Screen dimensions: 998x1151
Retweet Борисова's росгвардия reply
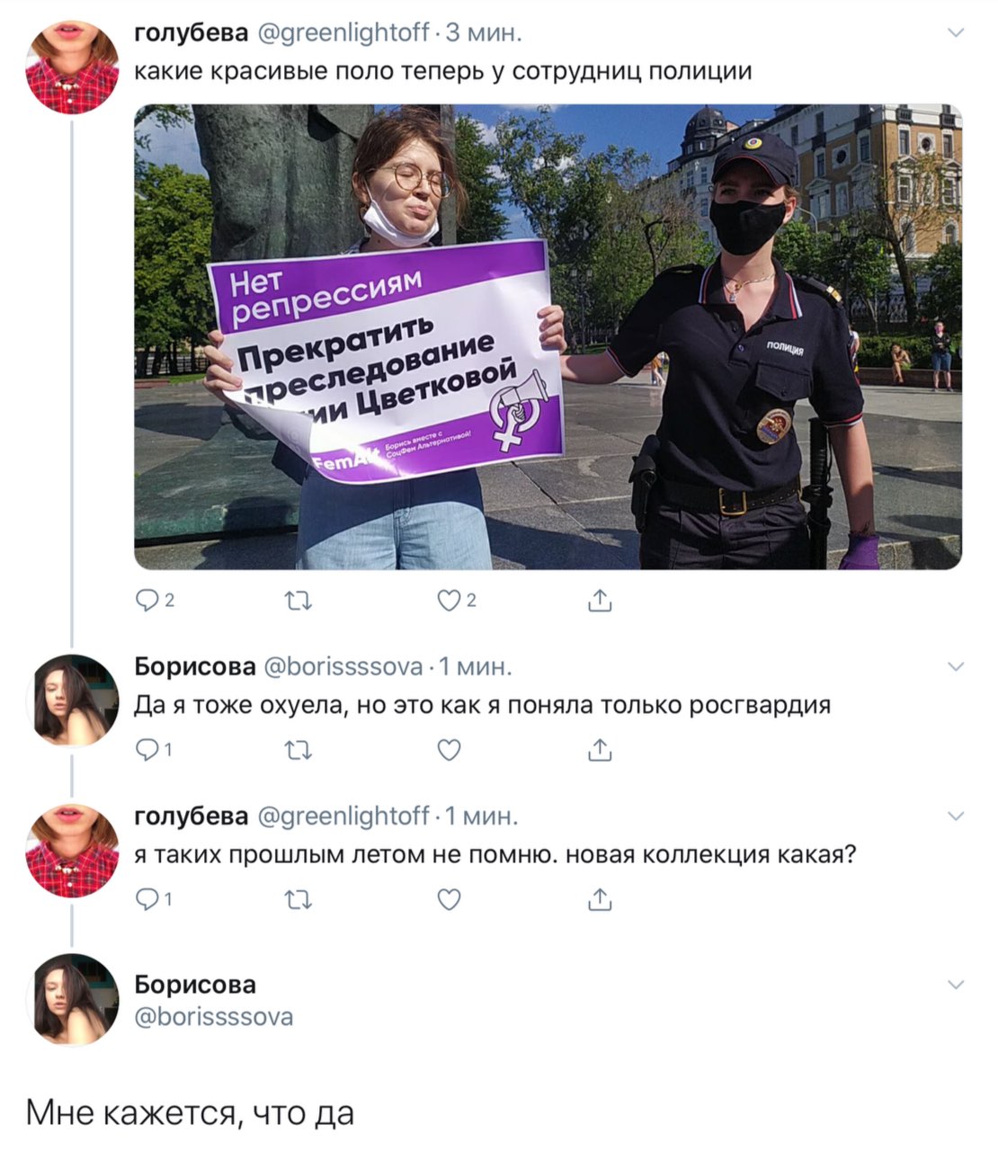pos(299,750)
